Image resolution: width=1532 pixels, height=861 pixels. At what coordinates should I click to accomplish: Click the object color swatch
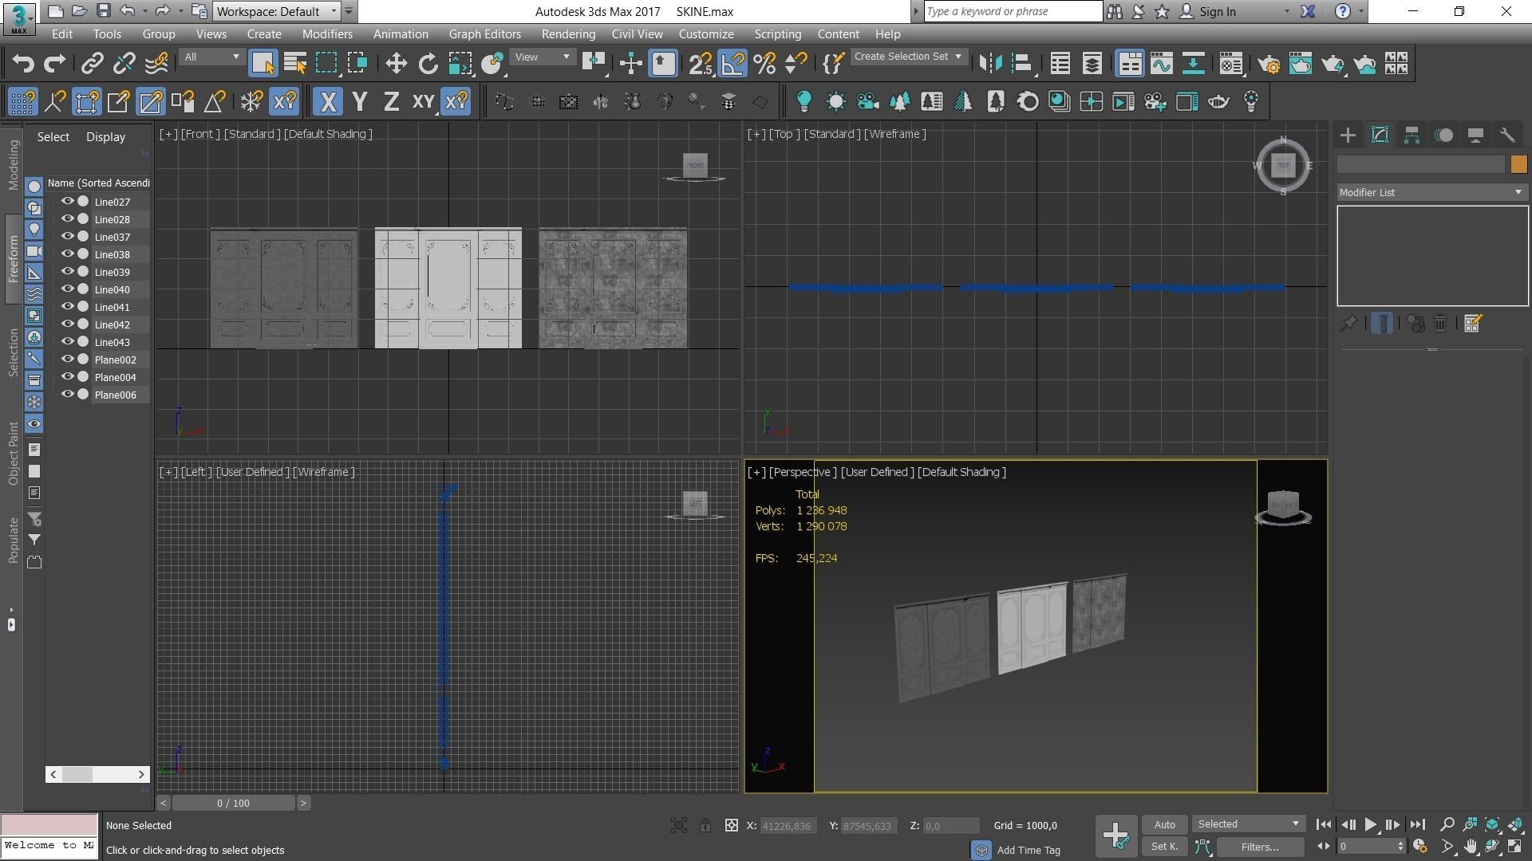tap(1518, 164)
